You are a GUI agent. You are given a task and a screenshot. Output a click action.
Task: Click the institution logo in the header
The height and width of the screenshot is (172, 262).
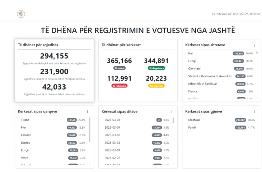[21, 14]
